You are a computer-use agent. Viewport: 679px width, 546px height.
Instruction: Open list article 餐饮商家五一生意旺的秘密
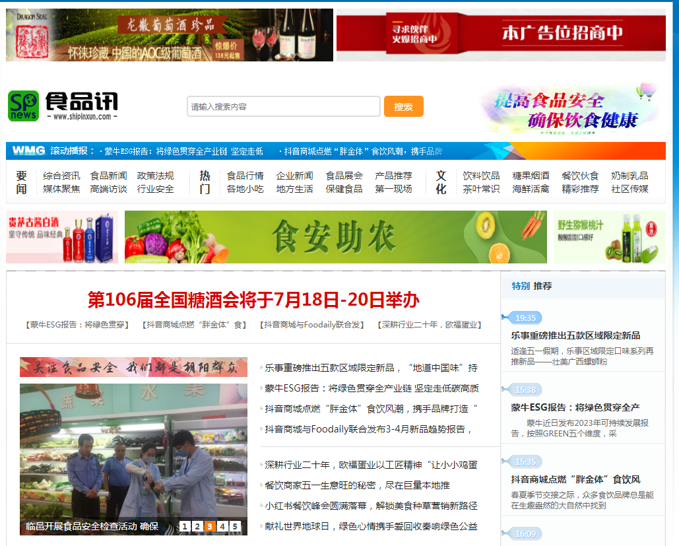pyautogui.click(x=357, y=485)
